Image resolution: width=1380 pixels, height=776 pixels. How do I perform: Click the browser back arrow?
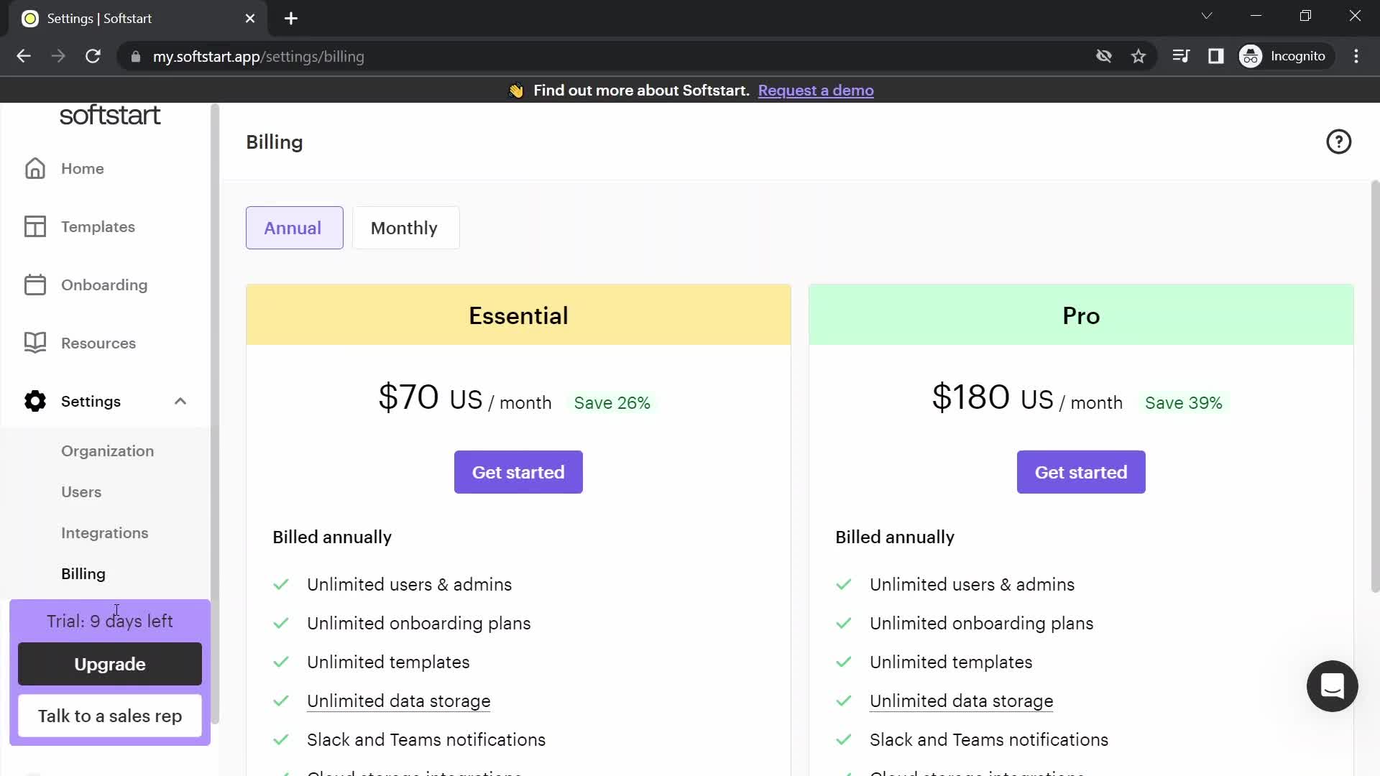pos(24,56)
